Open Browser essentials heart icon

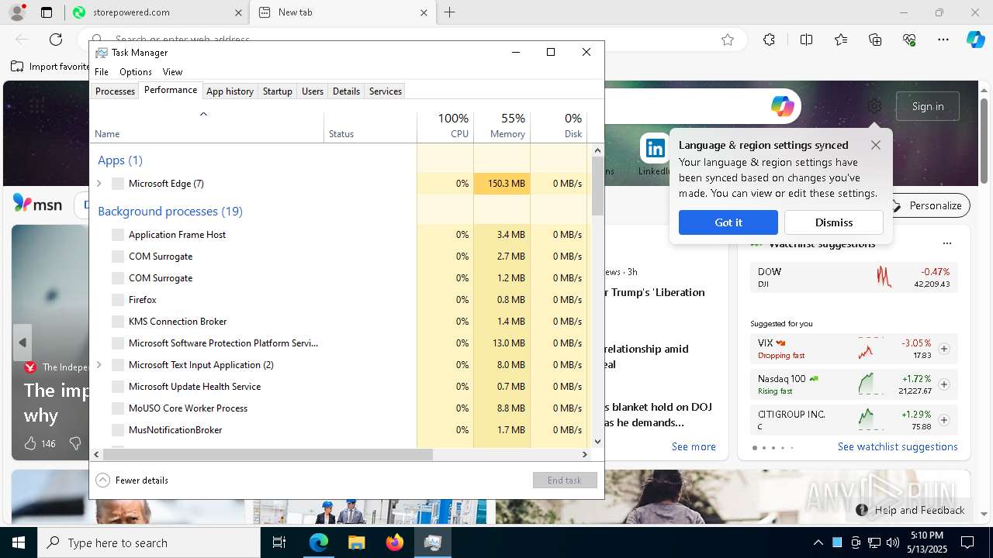[x=909, y=40]
